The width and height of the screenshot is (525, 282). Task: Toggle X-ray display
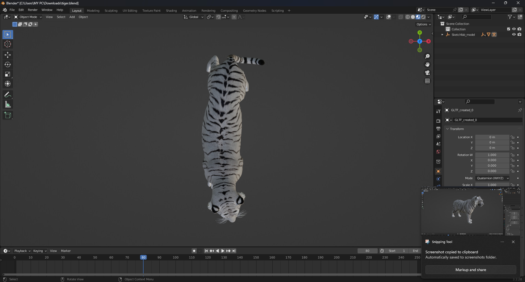pos(401,17)
